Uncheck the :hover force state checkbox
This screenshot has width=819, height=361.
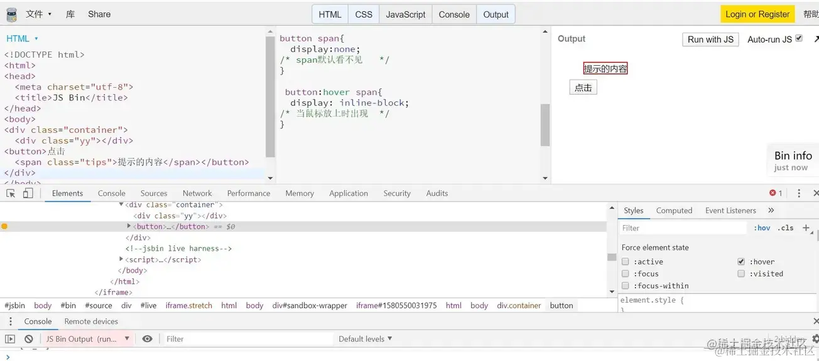pyautogui.click(x=741, y=262)
